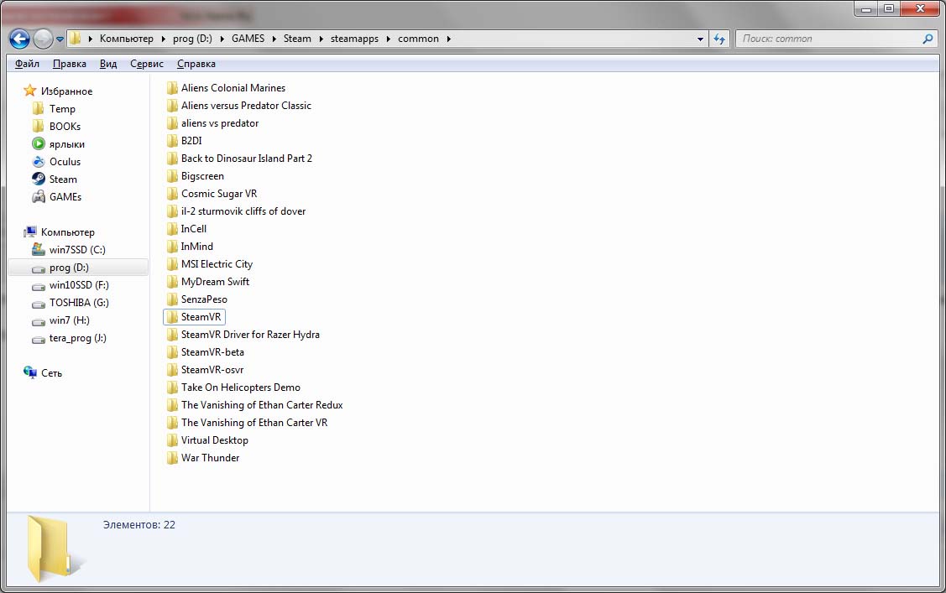Select SteamVR-beta folder
This screenshot has height=593, width=946.
coord(206,352)
